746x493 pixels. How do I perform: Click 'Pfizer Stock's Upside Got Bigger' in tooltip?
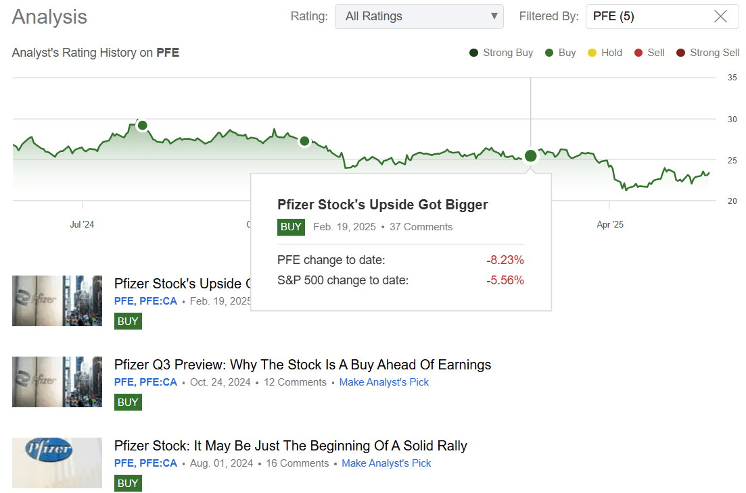point(382,204)
